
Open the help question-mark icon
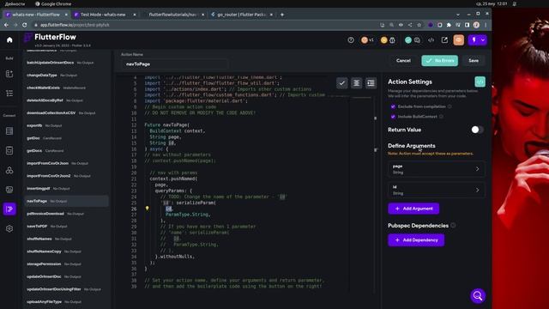coord(351,40)
